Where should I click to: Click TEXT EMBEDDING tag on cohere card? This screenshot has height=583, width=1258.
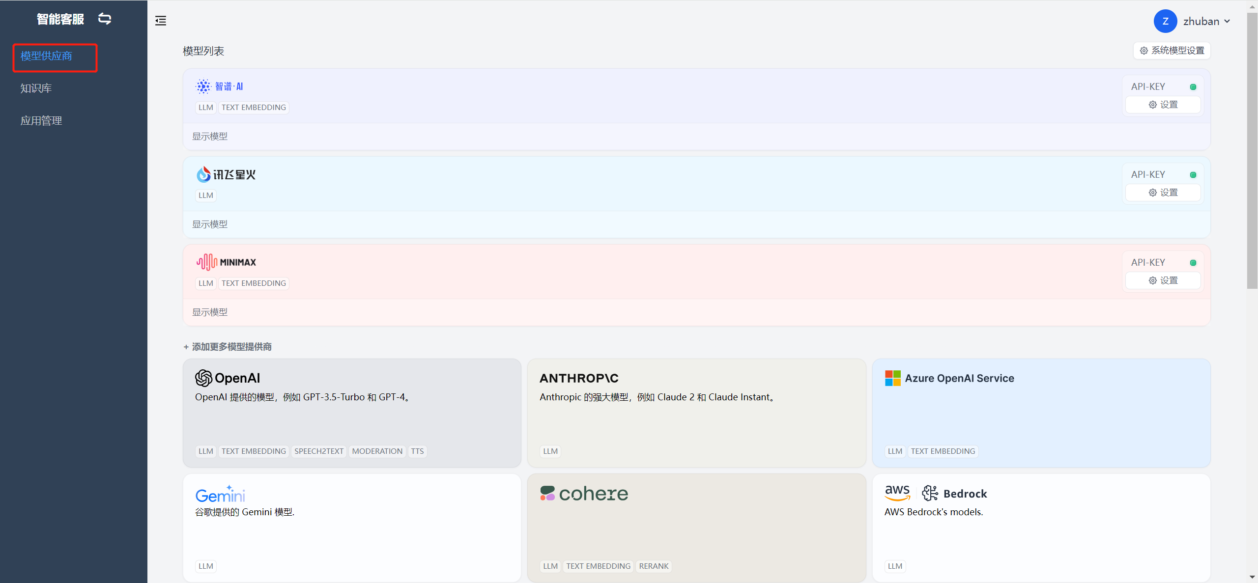(598, 566)
